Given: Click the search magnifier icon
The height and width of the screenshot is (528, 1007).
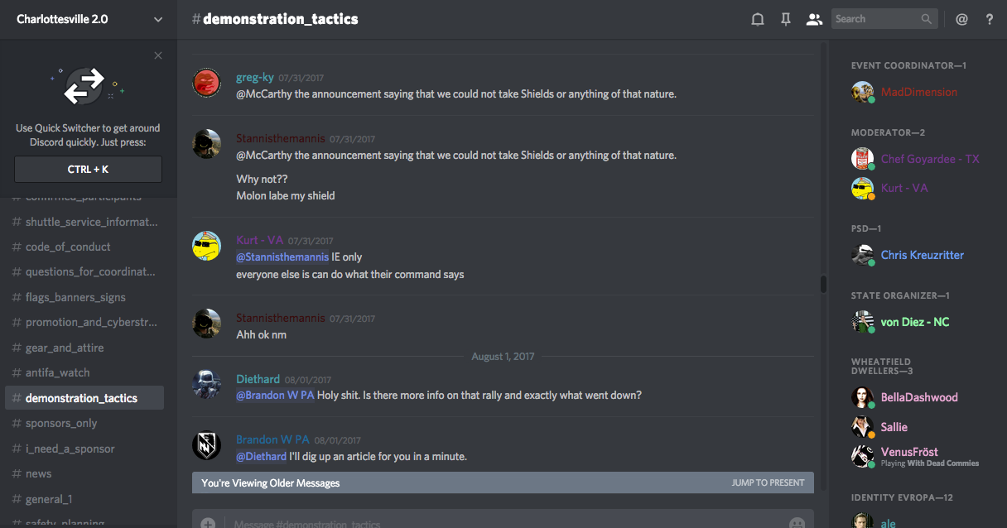Looking at the screenshot, I should (927, 19).
